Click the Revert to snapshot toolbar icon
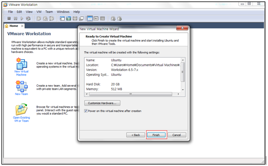This screenshot has height=166, width=268. tap(45, 18)
